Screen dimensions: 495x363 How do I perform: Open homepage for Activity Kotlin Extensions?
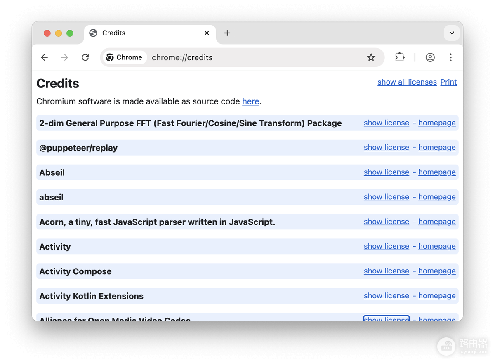(437, 296)
